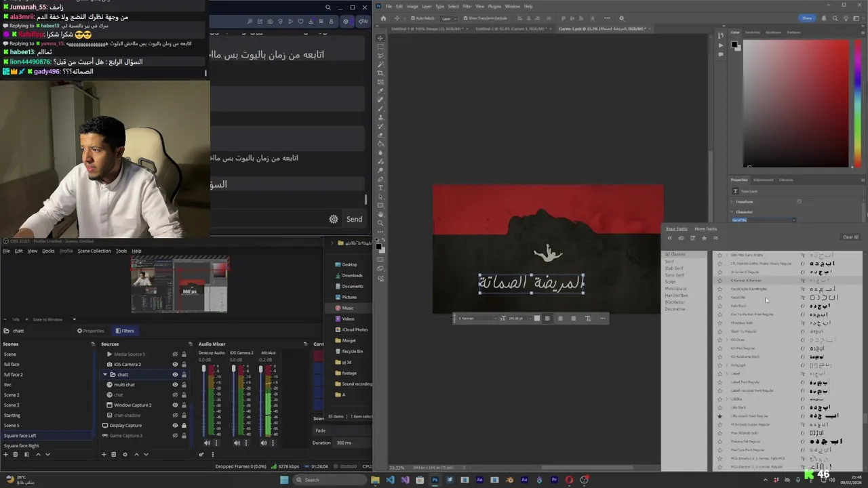Toggle visibility of multi chat source

click(176, 385)
